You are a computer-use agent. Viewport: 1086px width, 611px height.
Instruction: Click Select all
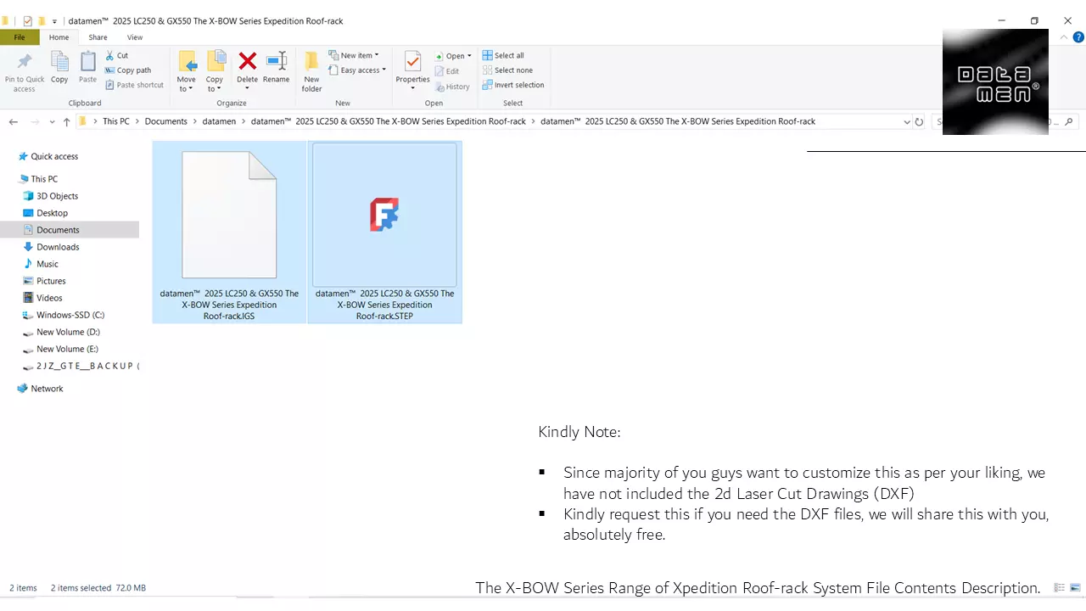pos(503,56)
